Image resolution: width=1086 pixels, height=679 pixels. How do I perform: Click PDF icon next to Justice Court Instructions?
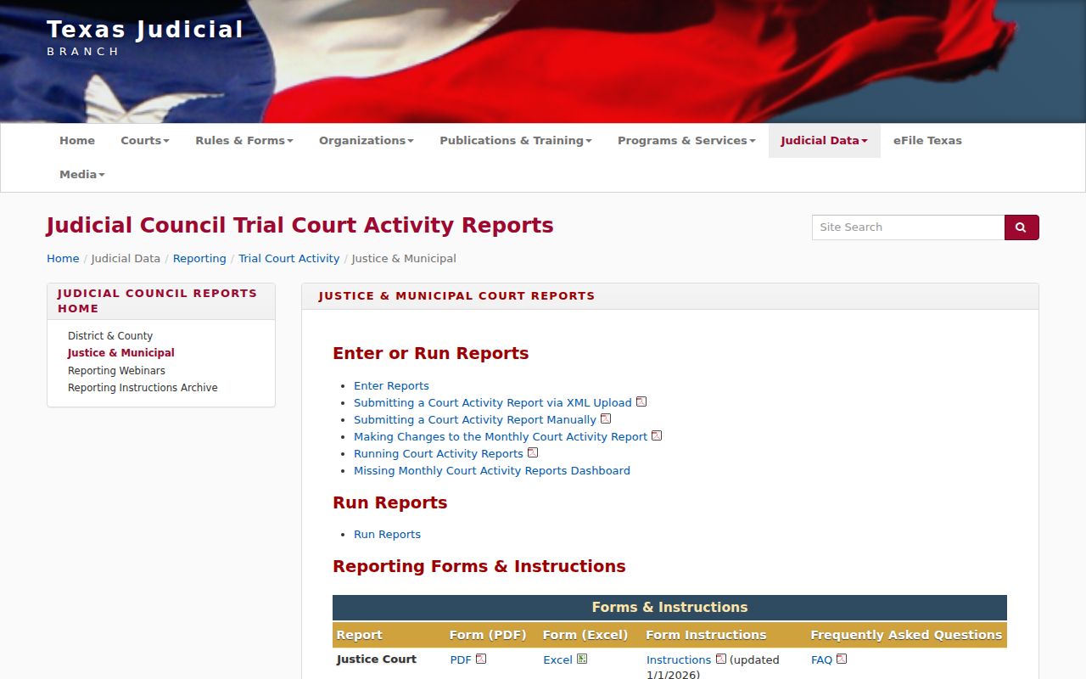(x=721, y=659)
